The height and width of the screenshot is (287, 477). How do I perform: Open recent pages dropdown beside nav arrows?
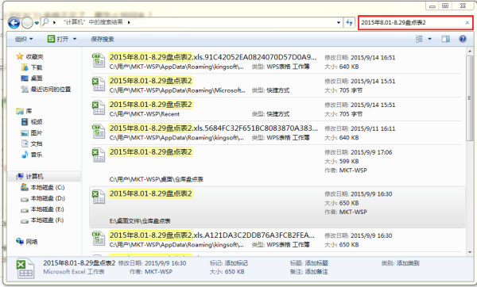click(37, 23)
